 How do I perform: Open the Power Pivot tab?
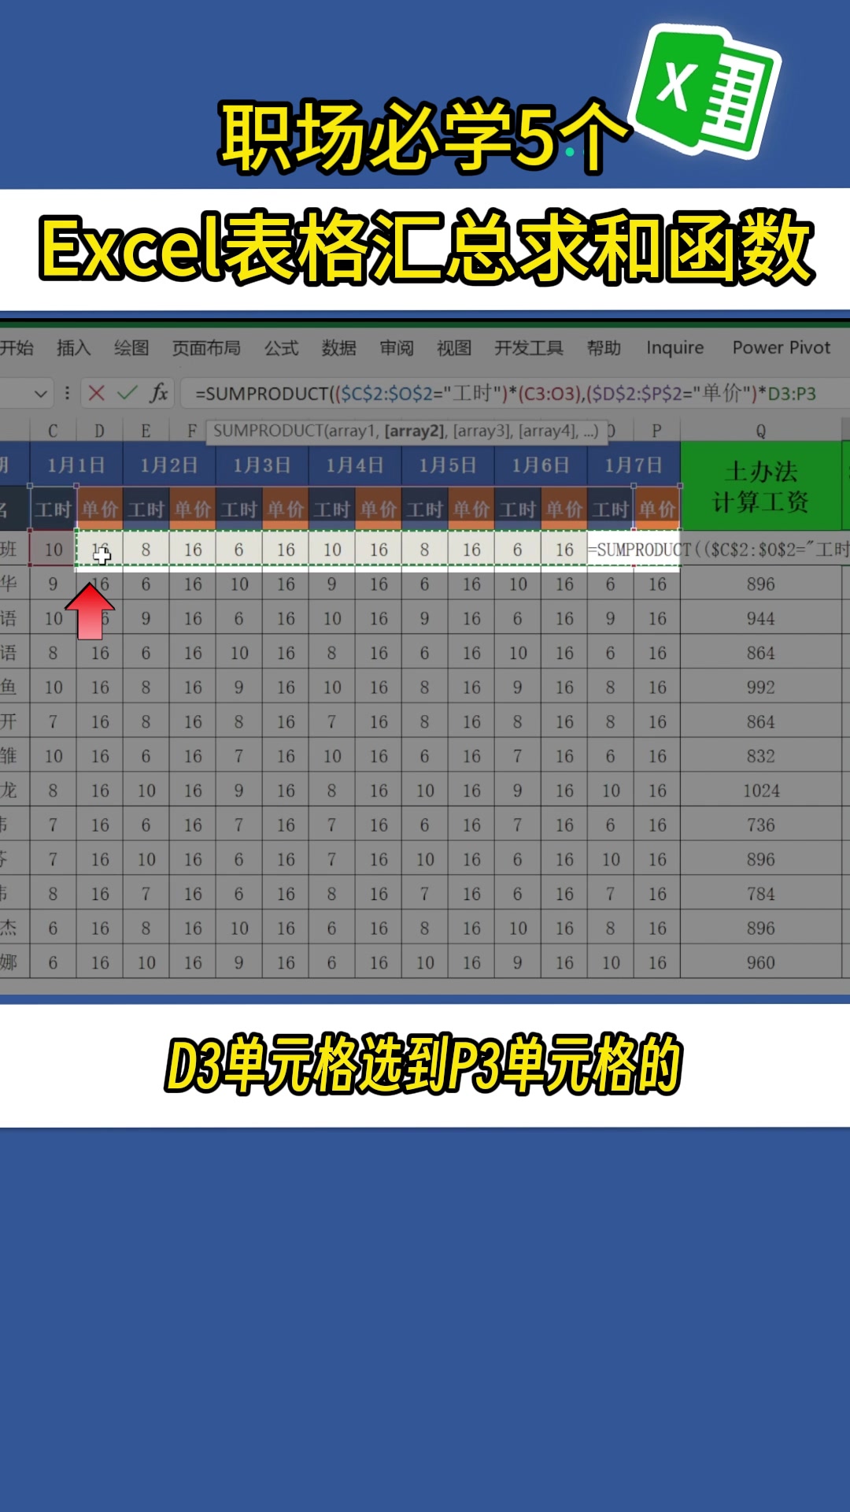click(x=782, y=347)
